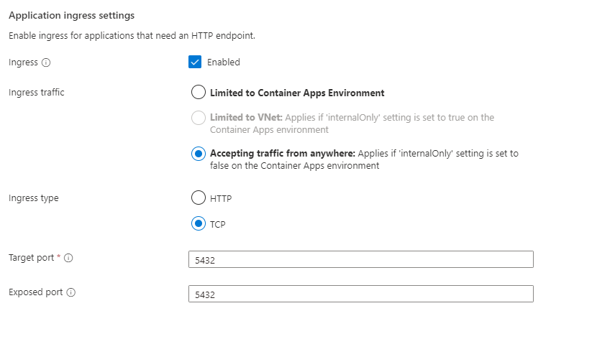Screen dimensions: 597x339
Task: Click the Target port input field
Action: click(x=360, y=259)
